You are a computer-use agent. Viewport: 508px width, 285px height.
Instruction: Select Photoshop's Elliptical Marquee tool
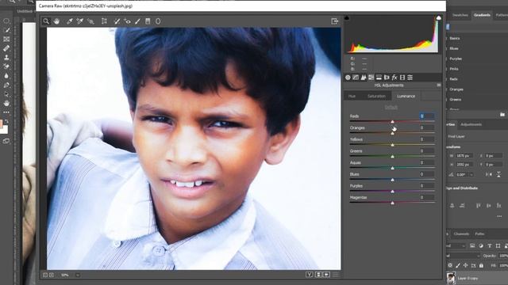(6, 21)
